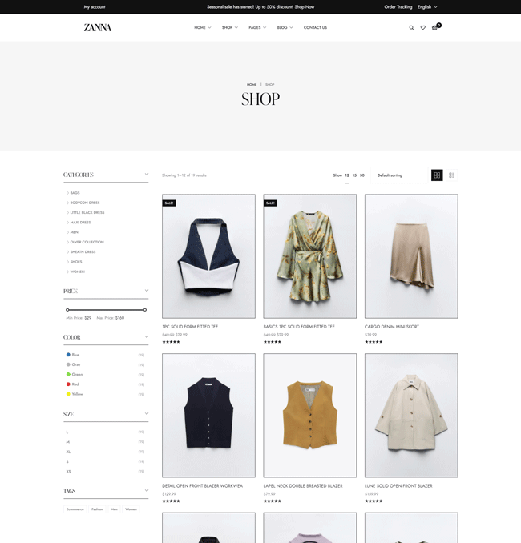Viewport: 521px width, 543px height.
Task: Click the ZANNA logo
Action: click(98, 28)
